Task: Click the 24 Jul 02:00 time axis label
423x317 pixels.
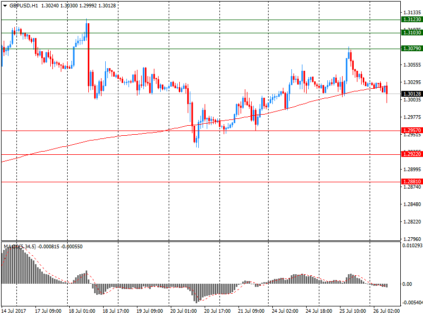Action: 285,311
